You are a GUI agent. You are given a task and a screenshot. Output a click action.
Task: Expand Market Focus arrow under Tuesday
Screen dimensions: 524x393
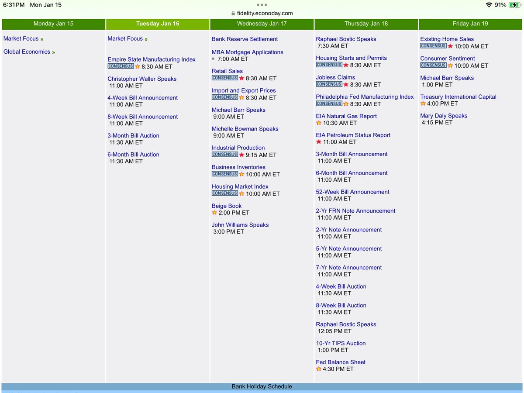(146, 39)
